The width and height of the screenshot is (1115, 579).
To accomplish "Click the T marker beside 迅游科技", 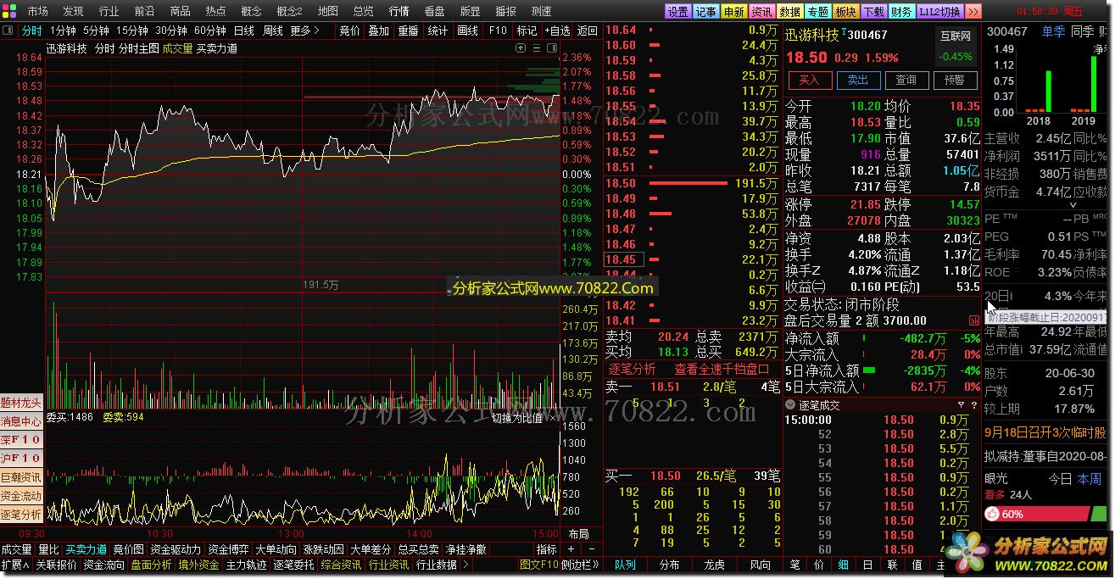I will coord(844,31).
